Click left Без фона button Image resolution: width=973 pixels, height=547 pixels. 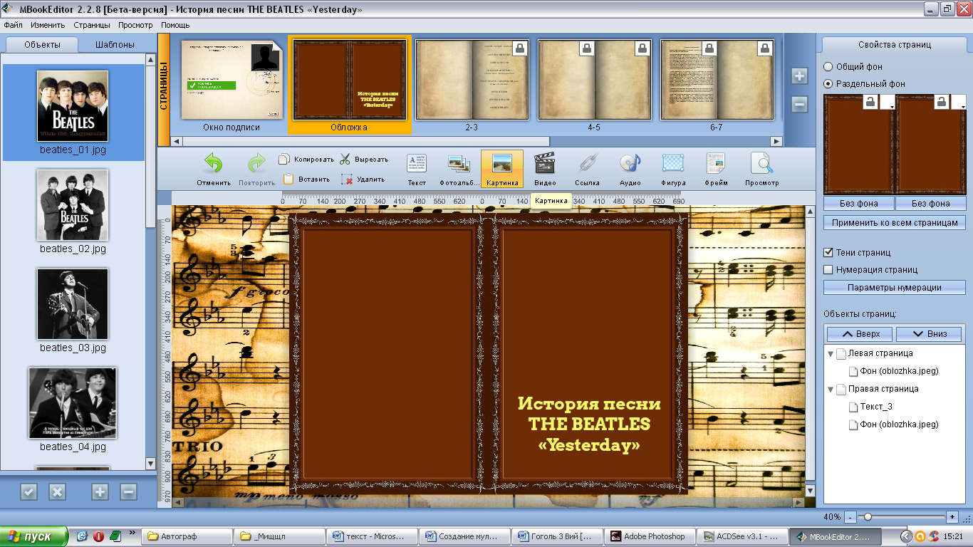pyautogui.click(x=858, y=203)
